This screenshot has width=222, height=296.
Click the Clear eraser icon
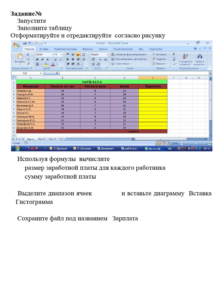[x=174, y=64]
